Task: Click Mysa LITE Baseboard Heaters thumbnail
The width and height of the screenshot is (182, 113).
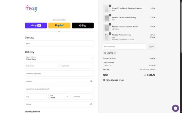Action: tap(106, 9)
